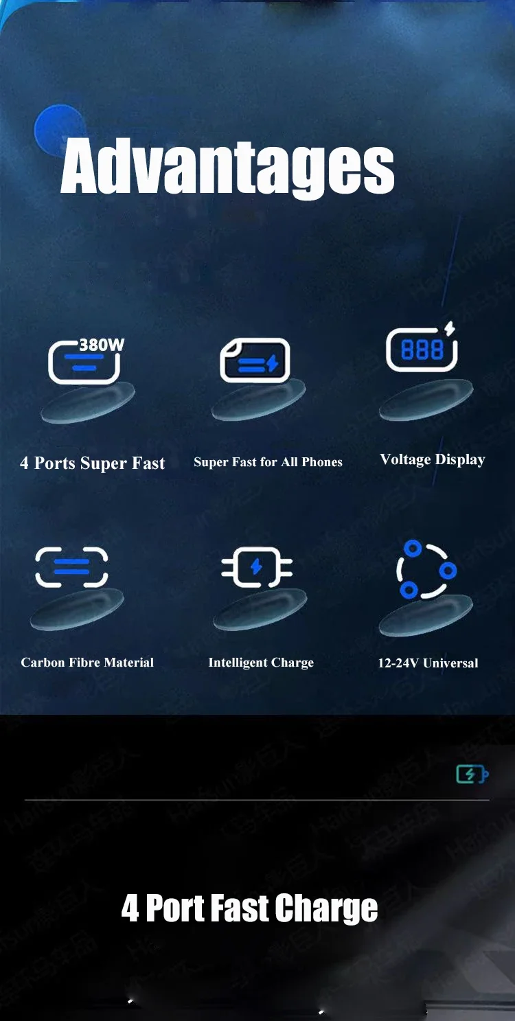Screen dimensions: 515x1021
Task: Click the "Super Fast for All Phones" text
Action: point(268,462)
